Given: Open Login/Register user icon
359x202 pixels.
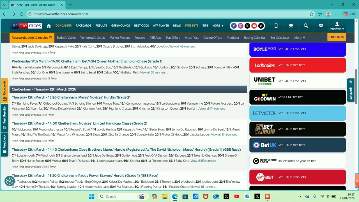Looking at the screenshot, I should point(337,26).
